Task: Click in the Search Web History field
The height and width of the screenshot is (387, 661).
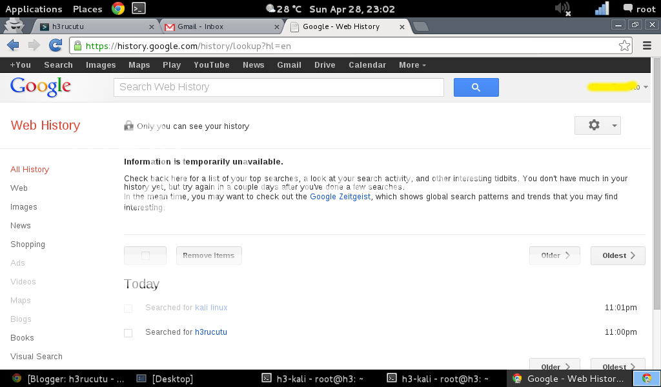Action: coord(278,87)
